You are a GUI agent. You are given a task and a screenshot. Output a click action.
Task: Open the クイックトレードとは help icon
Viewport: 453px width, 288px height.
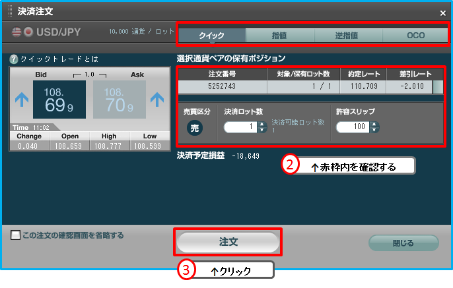tap(14, 59)
